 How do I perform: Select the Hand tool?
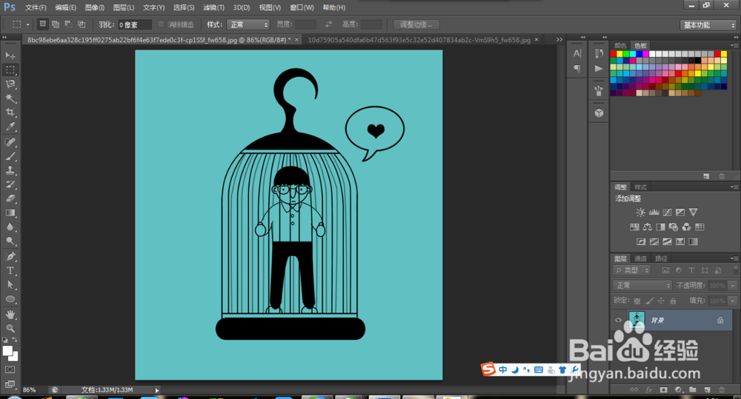coord(10,315)
